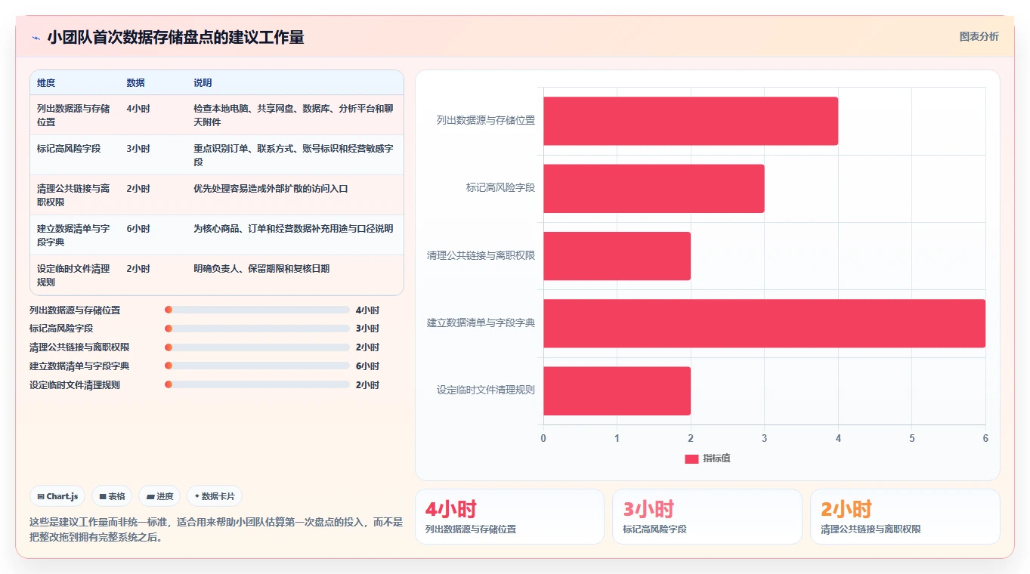Click table cell 设定临时文件清理规则
Screen dimensions: 1030x574
click(74, 275)
